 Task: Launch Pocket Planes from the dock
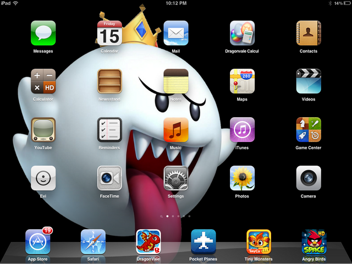coord(204,242)
